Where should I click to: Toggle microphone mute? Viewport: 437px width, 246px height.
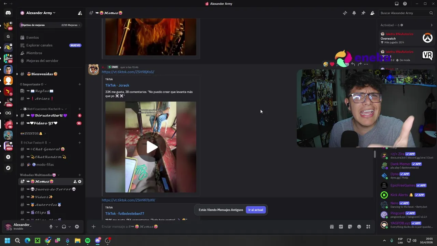(51, 227)
